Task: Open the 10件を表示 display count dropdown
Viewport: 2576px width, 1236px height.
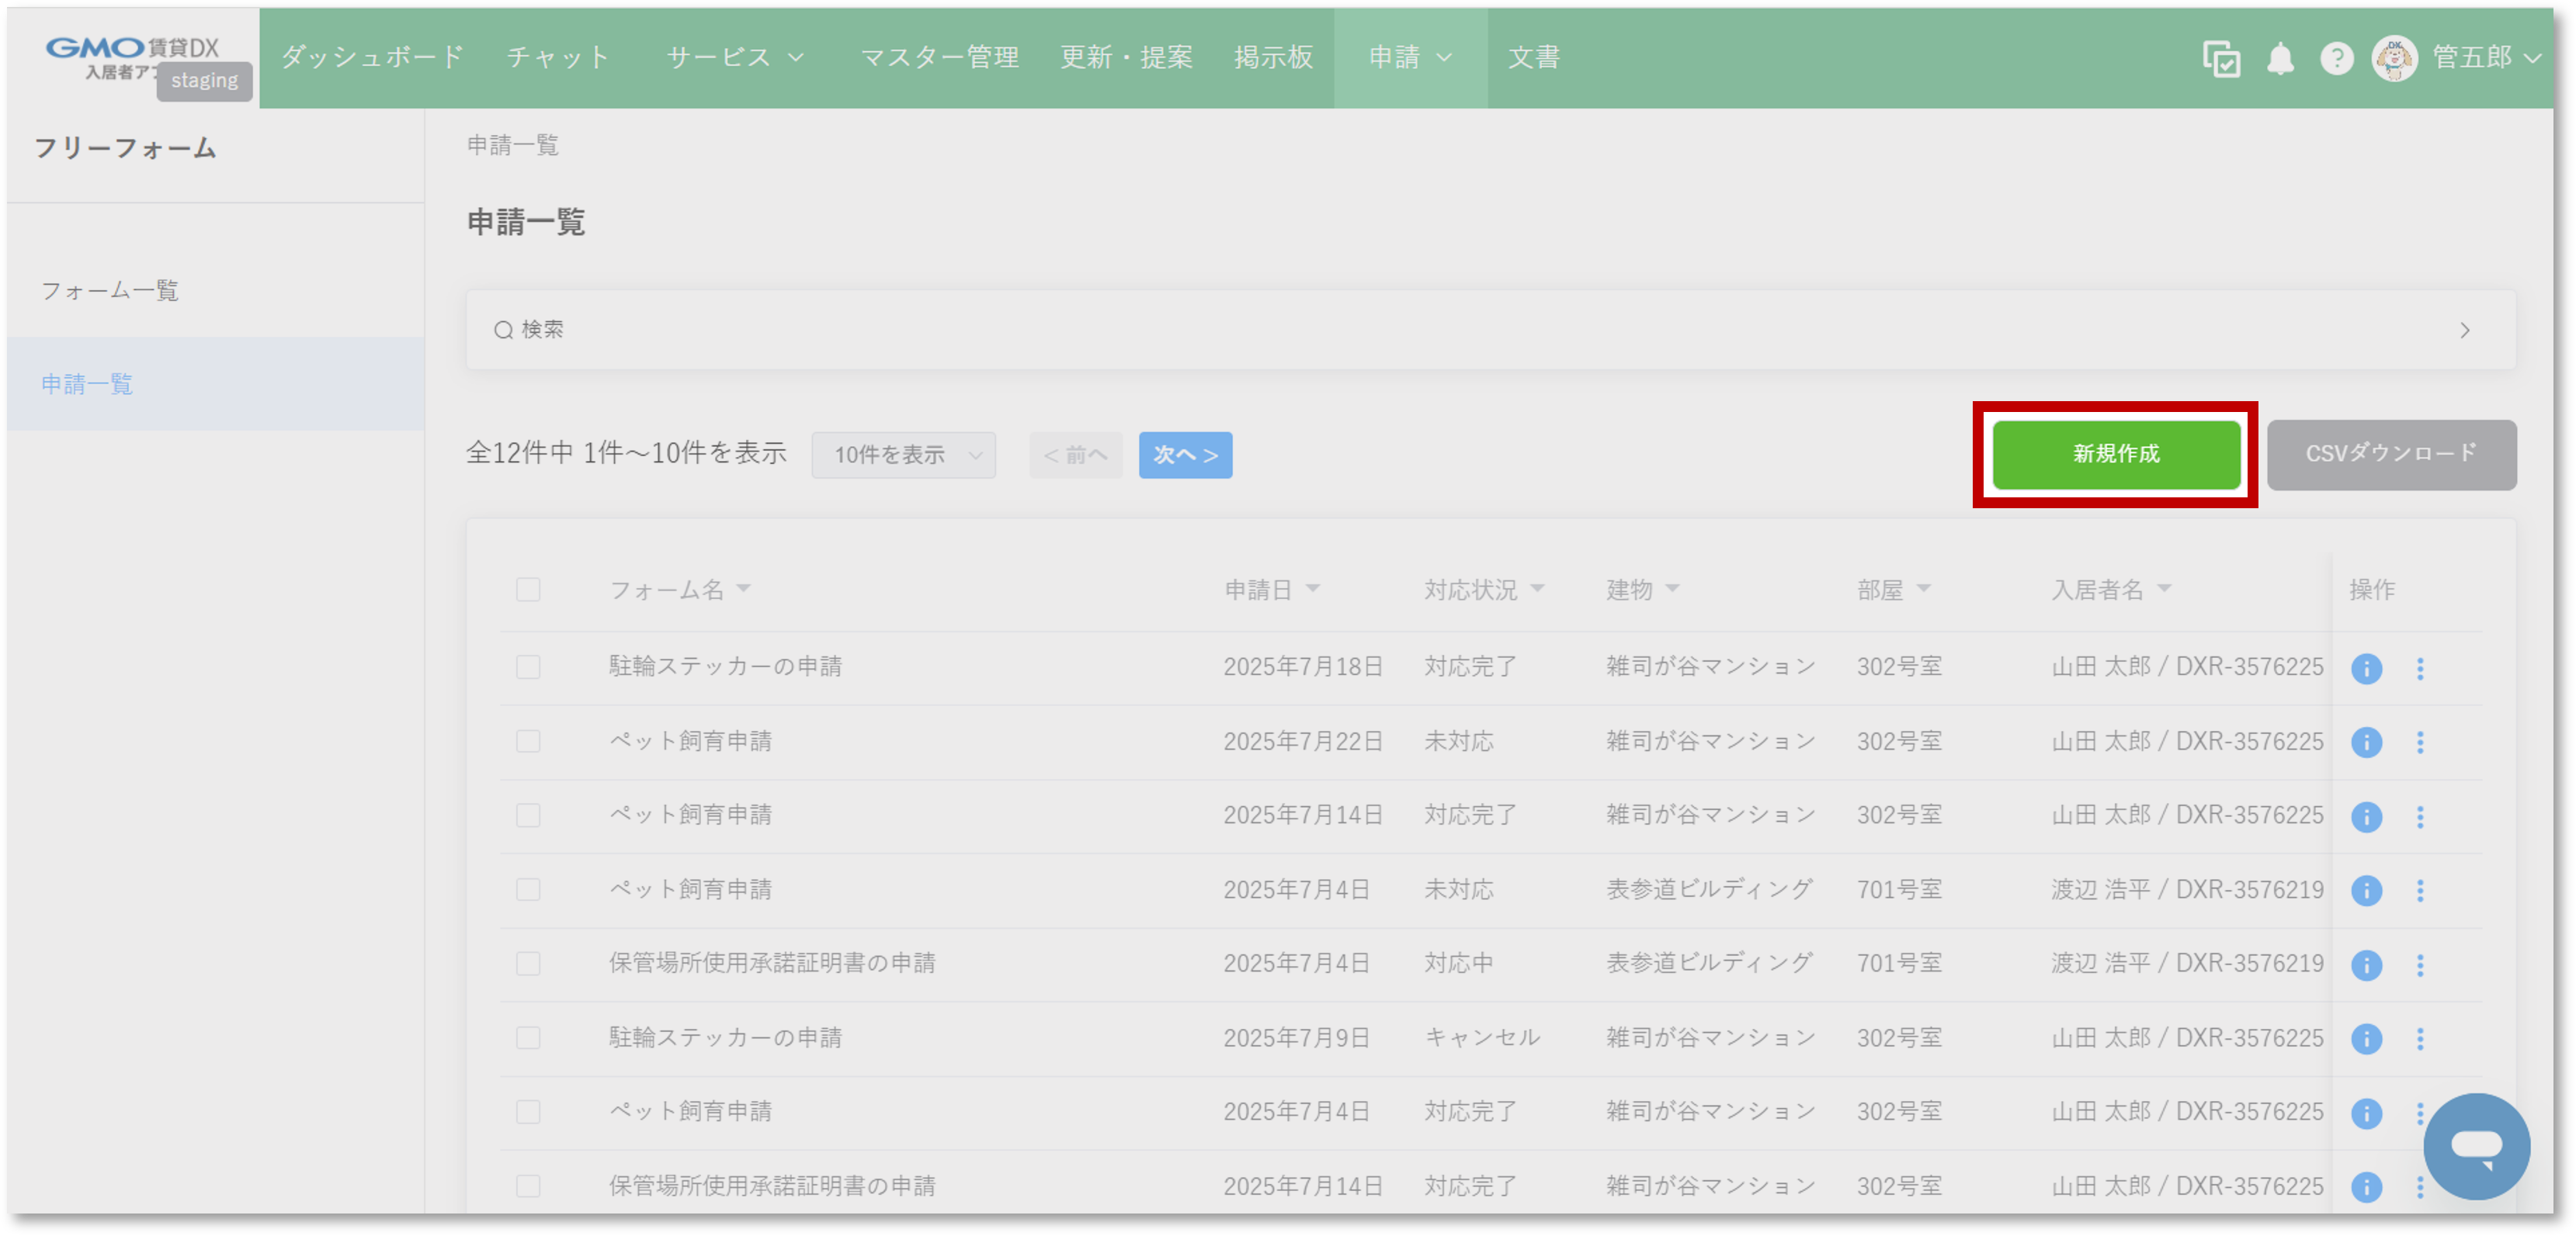Action: coord(903,455)
